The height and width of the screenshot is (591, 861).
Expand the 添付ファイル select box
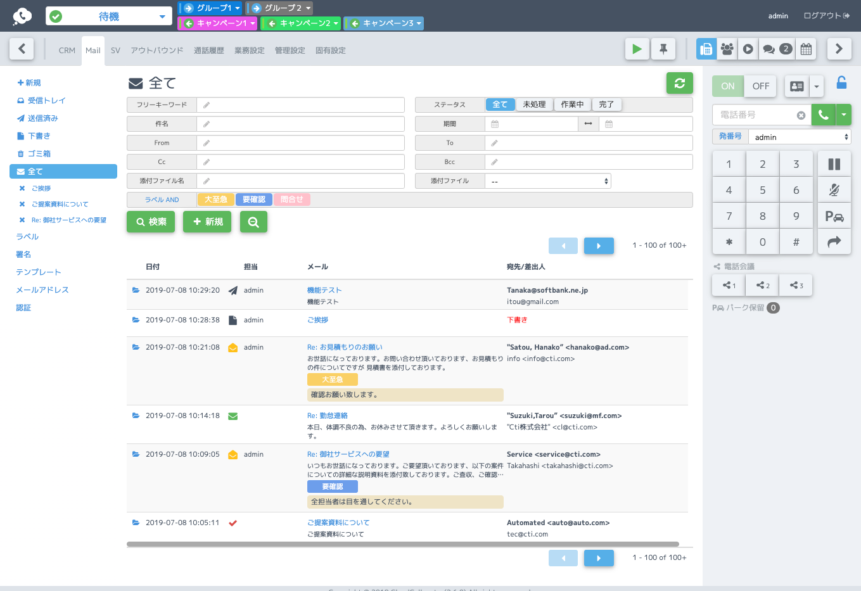[548, 181]
